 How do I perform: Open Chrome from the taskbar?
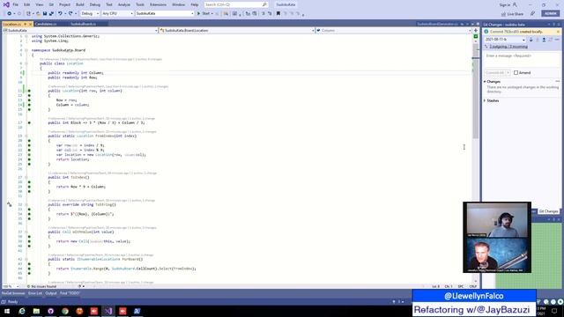[x=65, y=311]
